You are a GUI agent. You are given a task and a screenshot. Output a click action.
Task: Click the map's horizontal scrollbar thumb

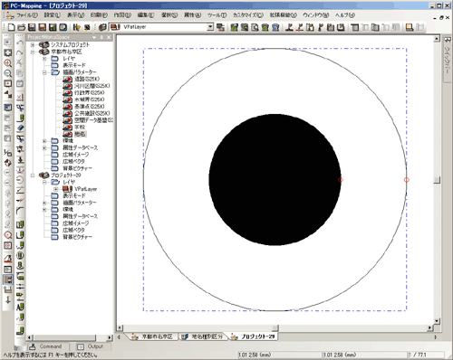click(275, 327)
